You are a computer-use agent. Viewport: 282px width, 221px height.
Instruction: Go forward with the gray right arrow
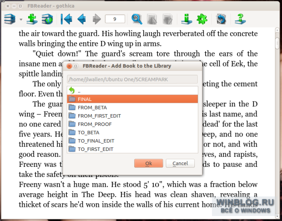[x=96, y=19]
